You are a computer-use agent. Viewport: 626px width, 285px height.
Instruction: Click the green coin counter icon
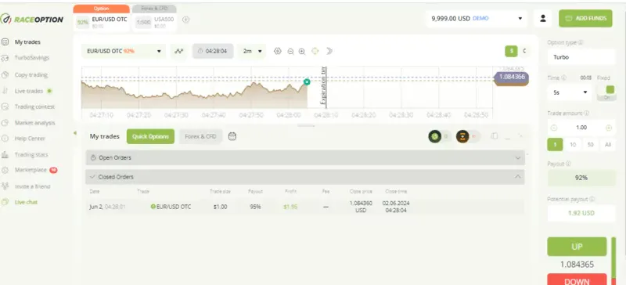click(435, 136)
